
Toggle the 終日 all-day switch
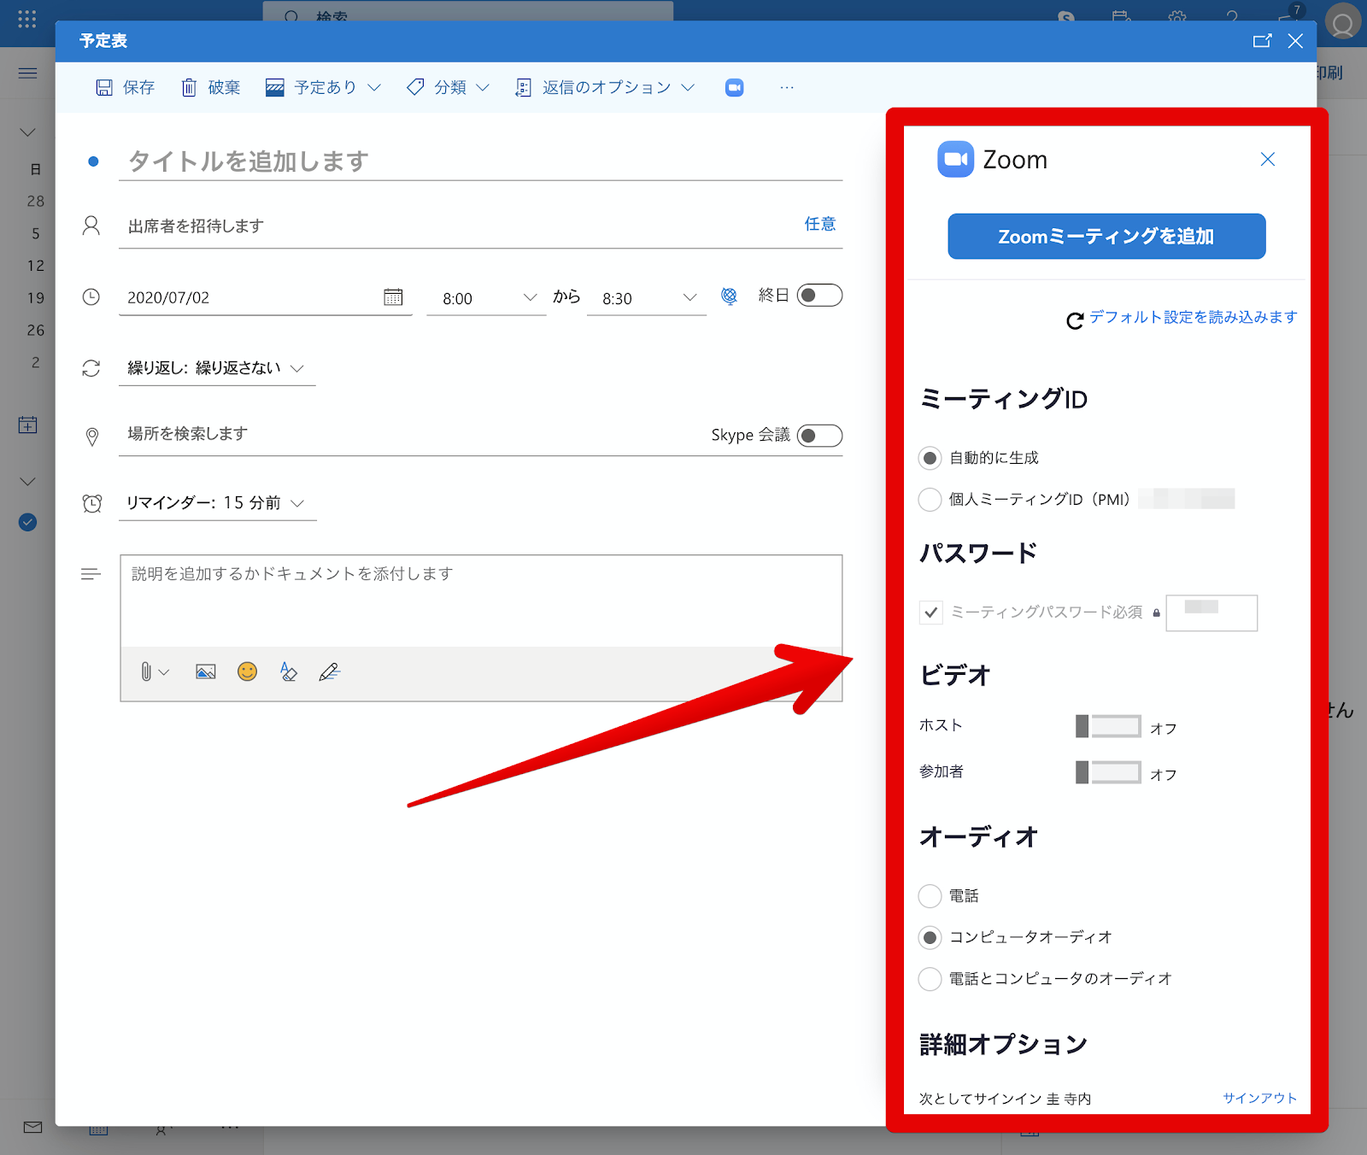pos(819,296)
